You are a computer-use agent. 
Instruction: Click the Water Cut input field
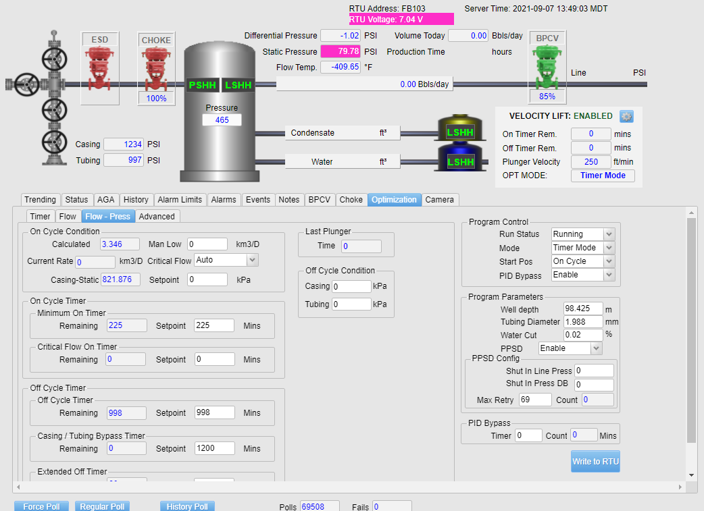(x=583, y=335)
